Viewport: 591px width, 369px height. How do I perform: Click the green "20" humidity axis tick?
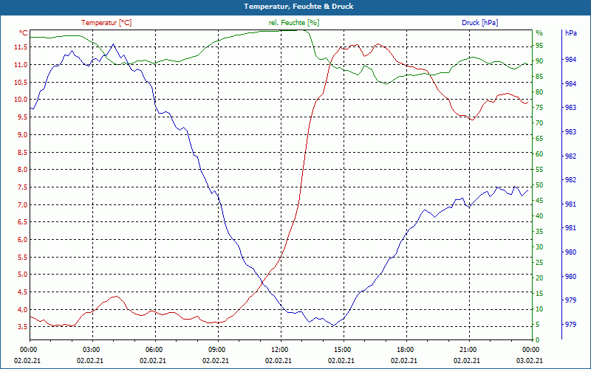[x=539, y=278]
